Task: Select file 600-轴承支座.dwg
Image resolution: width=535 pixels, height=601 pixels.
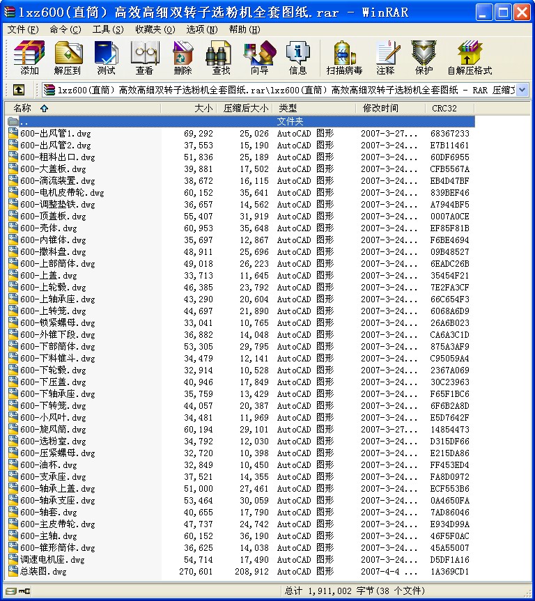Action: [58, 500]
